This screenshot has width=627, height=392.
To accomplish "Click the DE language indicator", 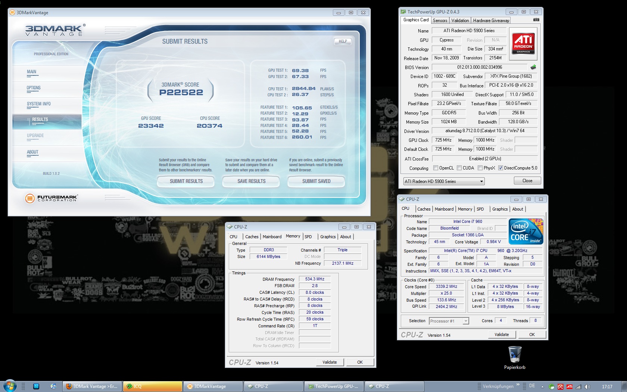I will (x=532, y=386).
